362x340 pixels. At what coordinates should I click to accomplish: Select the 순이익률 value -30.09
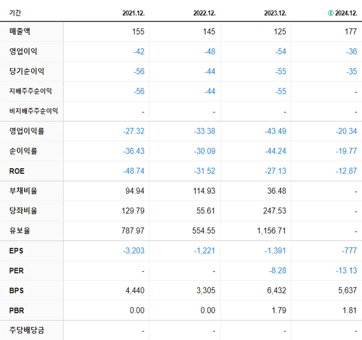[x=204, y=151]
